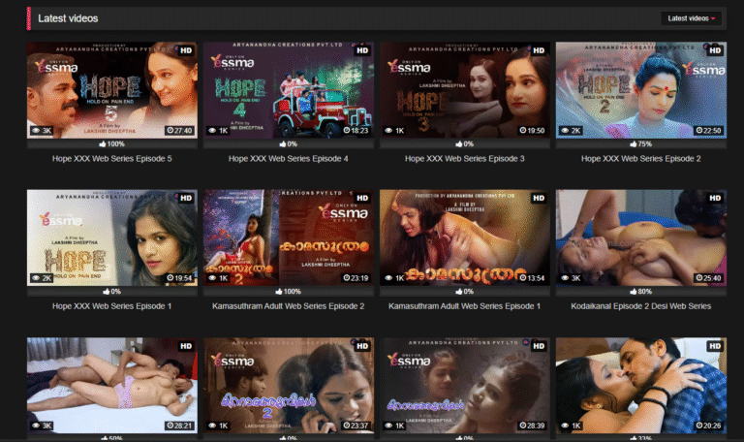Open the Kamasuthram Adult Web Series Episode 1 link
Viewport: 744px width, 442px height.
(464, 306)
